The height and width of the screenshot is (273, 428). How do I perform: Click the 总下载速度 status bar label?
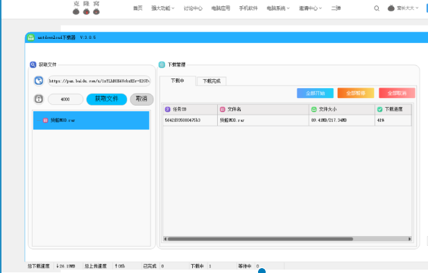pos(38,266)
